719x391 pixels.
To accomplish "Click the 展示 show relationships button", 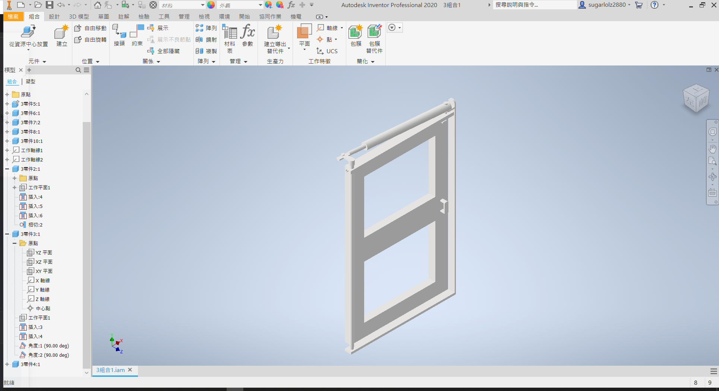I will pyautogui.click(x=158, y=28).
